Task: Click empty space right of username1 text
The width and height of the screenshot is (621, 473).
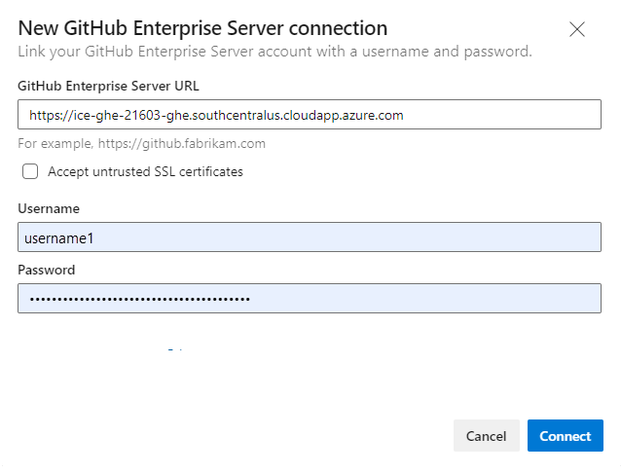Action: coord(341,237)
